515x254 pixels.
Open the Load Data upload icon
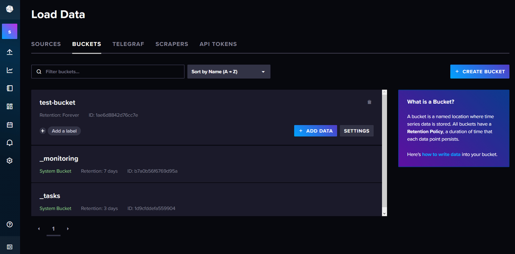(9, 52)
